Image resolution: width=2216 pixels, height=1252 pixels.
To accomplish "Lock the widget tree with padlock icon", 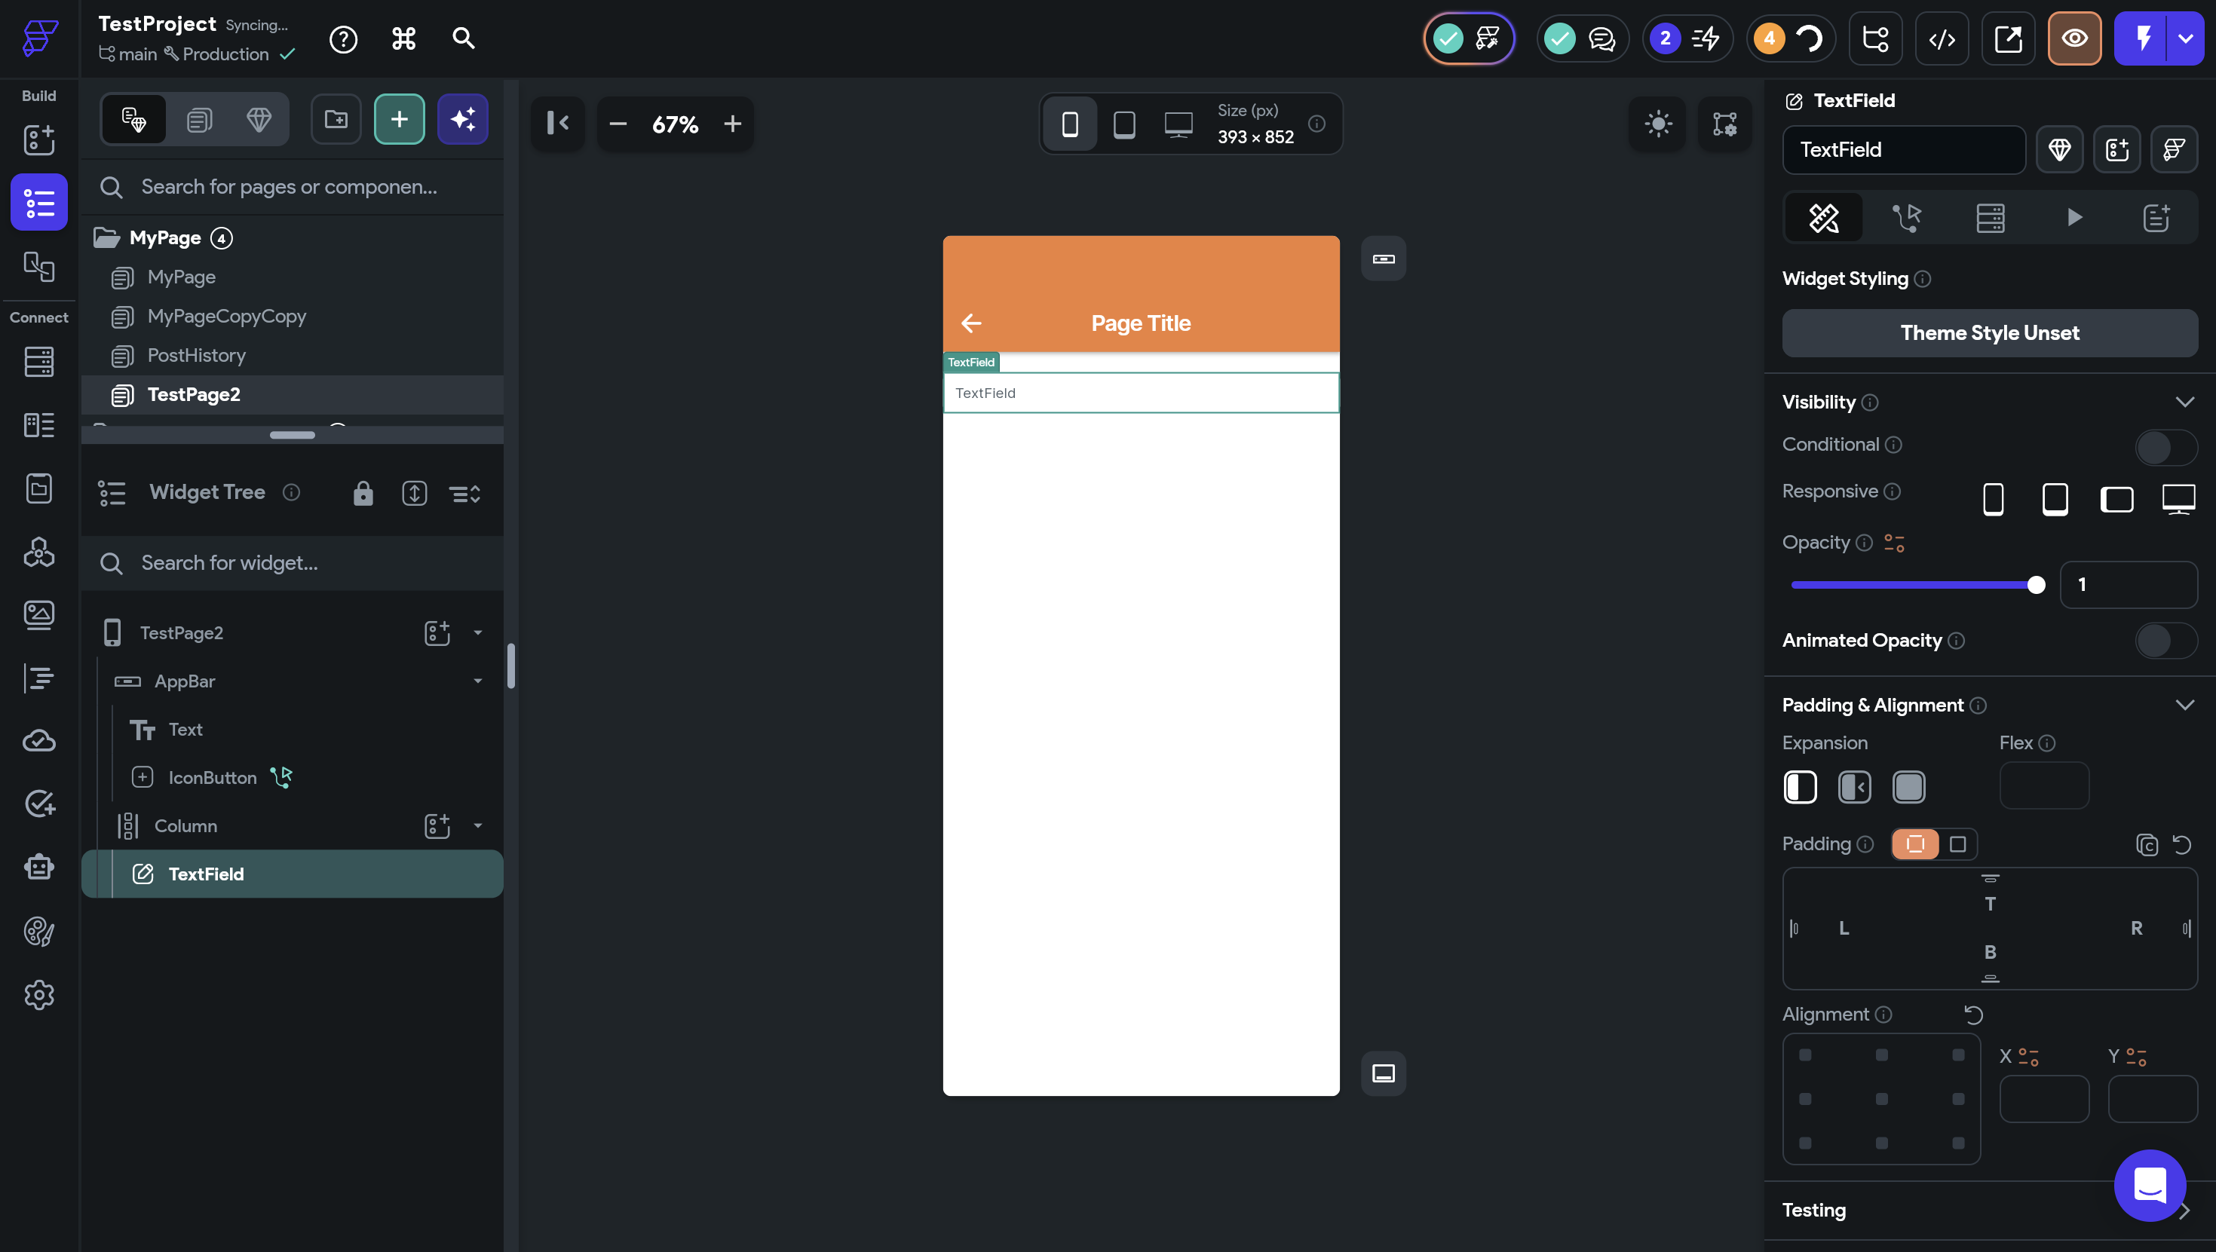I will [x=363, y=494].
